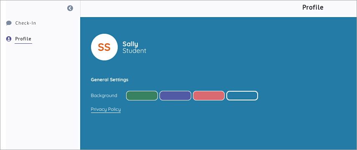Screen dimensions: 357x150
Task: Choose the red background swatch
Action: coord(209,96)
